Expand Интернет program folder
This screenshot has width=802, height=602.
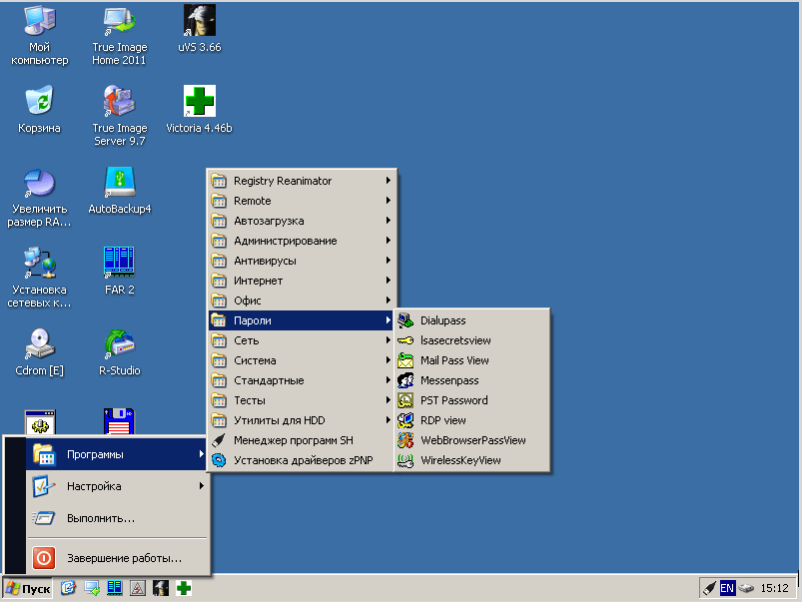click(302, 281)
